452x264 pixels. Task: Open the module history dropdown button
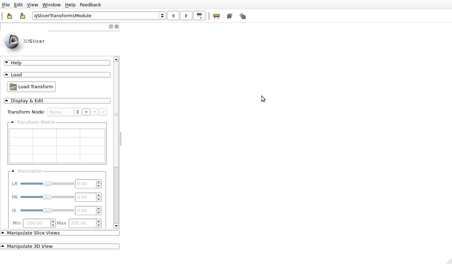[x=199, y=16]
